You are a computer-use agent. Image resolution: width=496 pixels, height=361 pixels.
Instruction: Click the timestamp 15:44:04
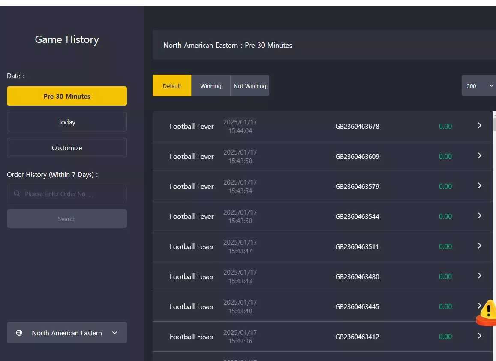pyautogui.click(x=240, y=131)
